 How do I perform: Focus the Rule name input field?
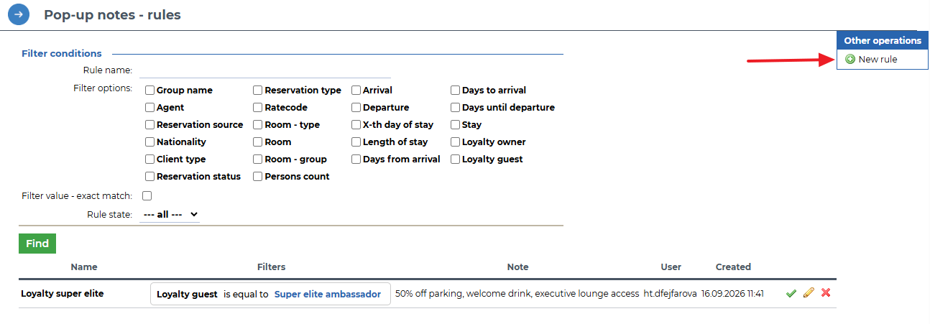tap(264, 70)
